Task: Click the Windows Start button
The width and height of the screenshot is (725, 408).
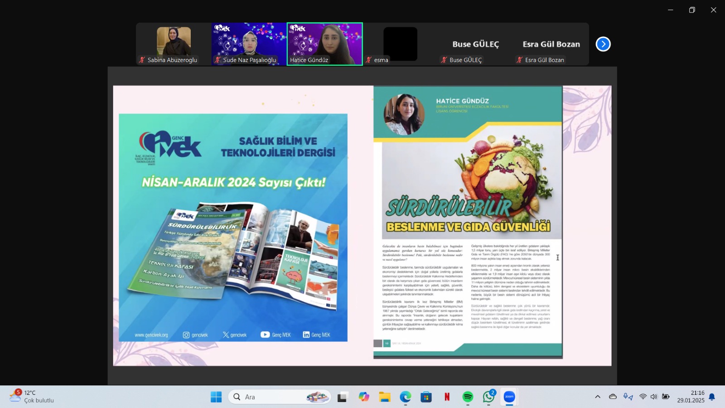Action: [216, 397]
